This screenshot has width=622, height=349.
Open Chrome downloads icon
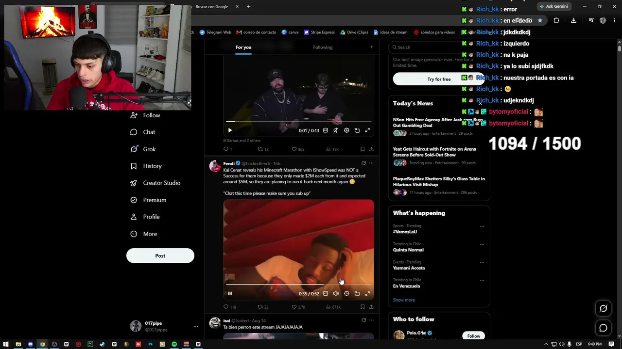coord(573,20)
